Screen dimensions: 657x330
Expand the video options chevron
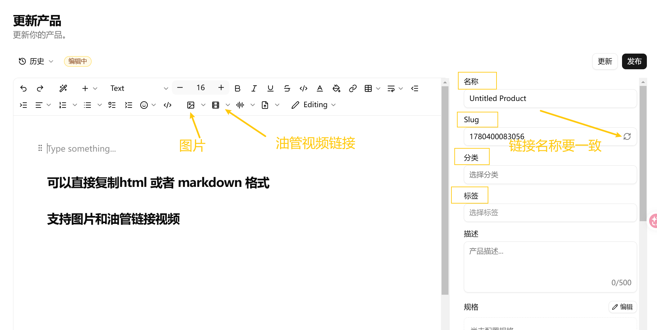click(228, 105)
